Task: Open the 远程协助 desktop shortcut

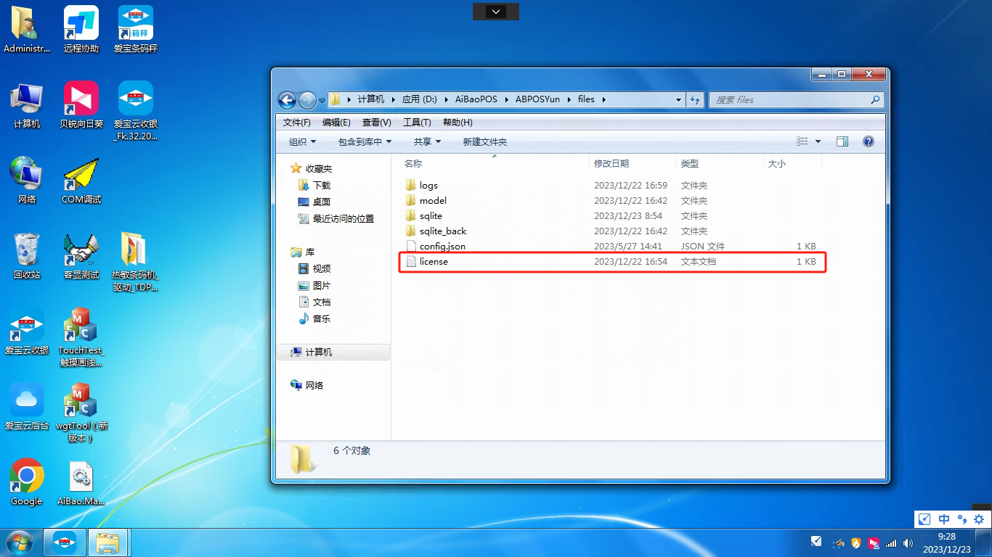Action: 81,29
